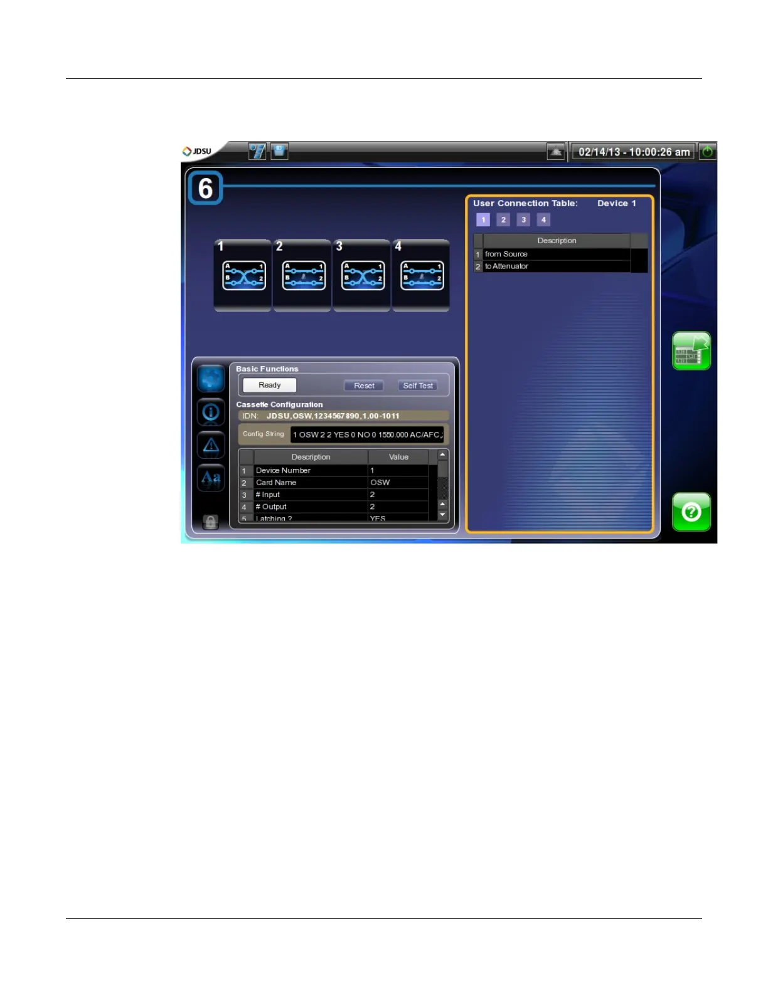Click the small mountain-shaped icon beside the clock
The image size is (768, 993).
tap(556, 152)
